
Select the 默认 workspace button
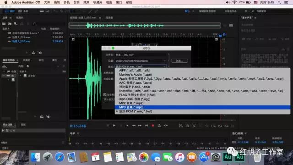tap(187, 11)
